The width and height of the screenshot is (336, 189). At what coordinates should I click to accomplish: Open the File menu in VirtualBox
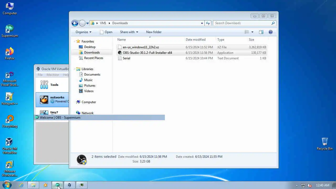tap(40, 75)
